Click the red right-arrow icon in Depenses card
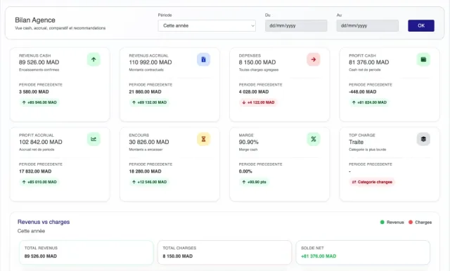 point(314,60)
